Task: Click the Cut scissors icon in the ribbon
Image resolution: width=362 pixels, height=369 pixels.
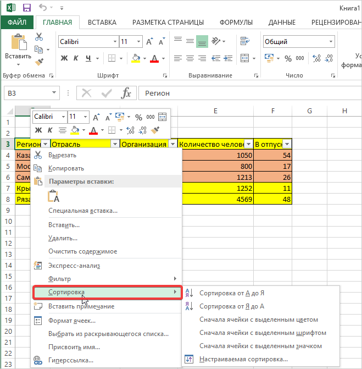Action: pyautogui.click(x=39, y=37)
